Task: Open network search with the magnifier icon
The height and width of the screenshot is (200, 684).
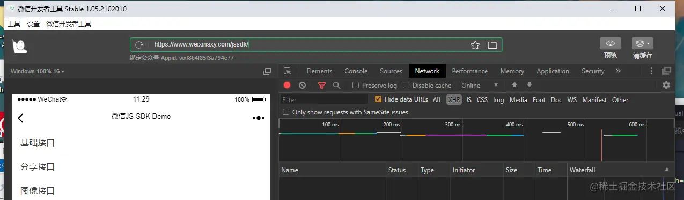Action: point(336,85)
